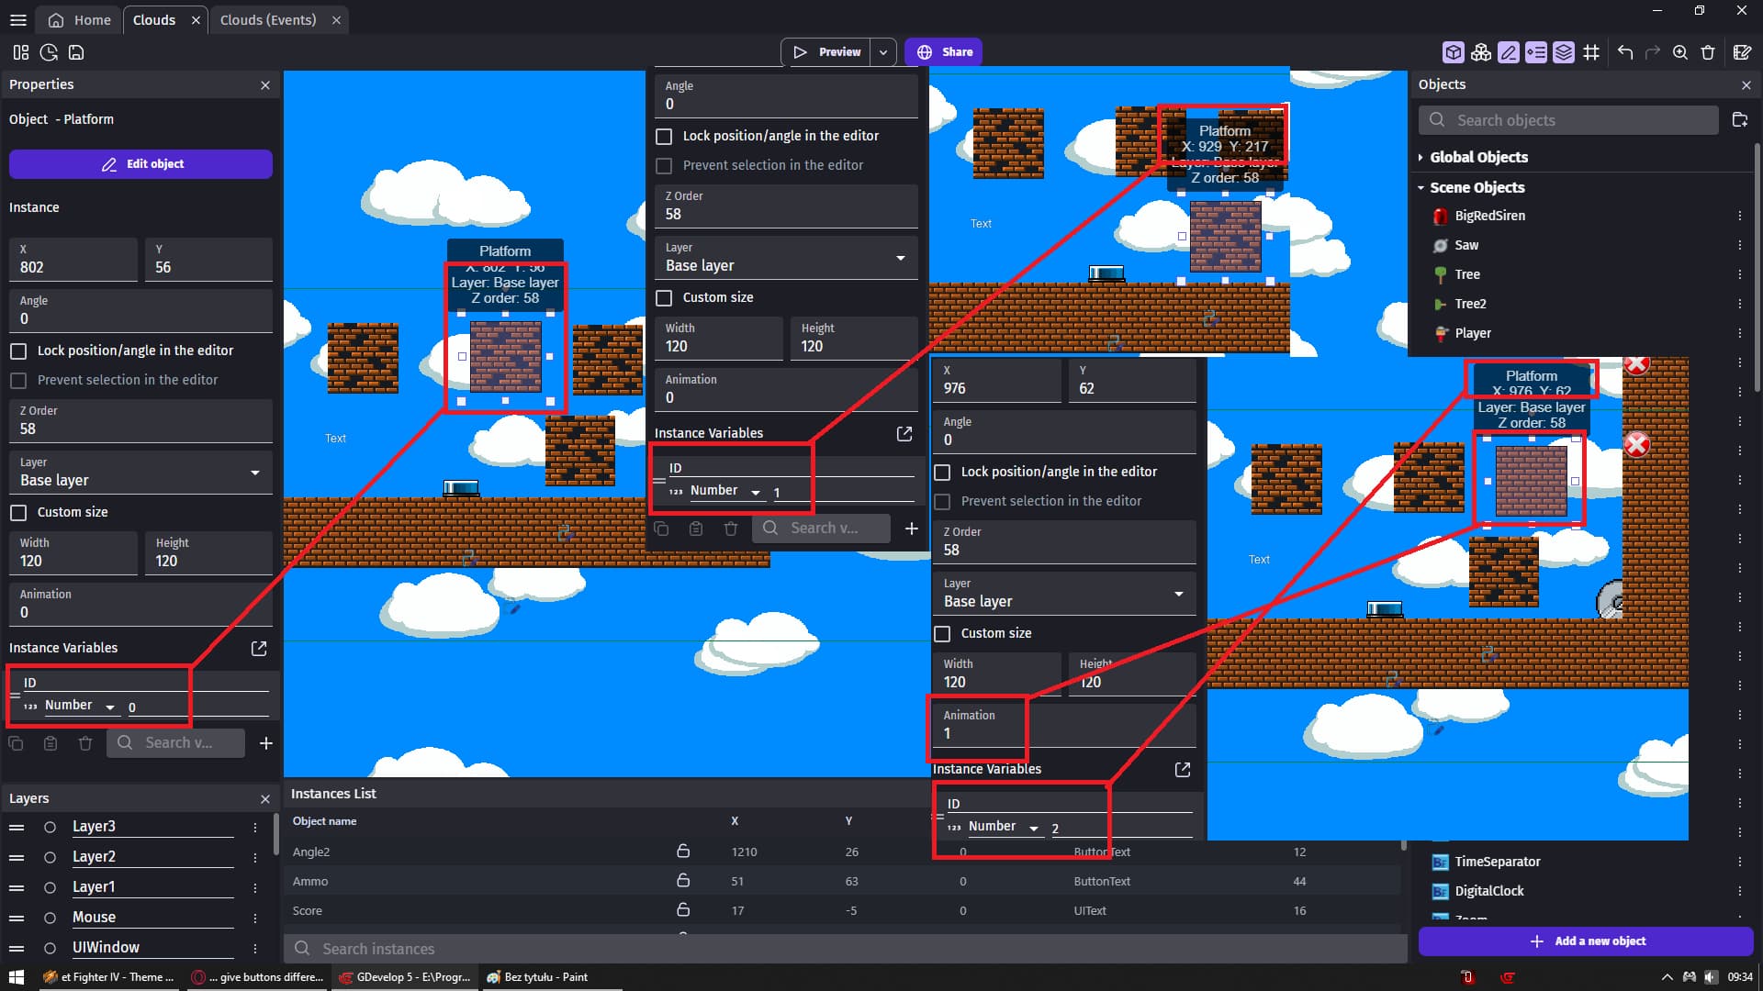Open the main hamburger menu
Viewport: 1763px width, 991px height.
[17, 19]
